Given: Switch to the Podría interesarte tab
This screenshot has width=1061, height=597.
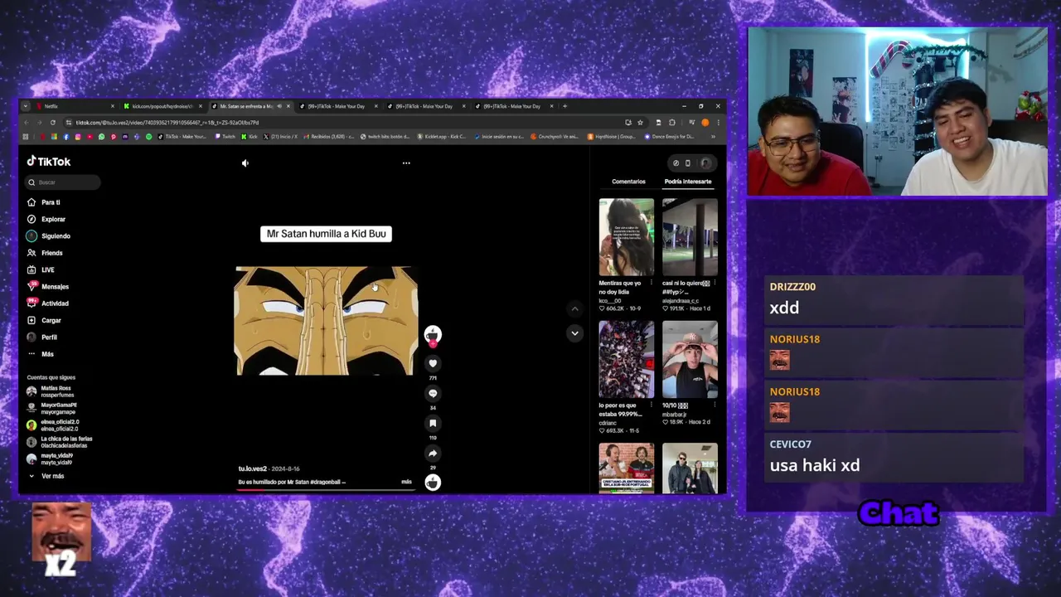Looking at the screenshot, I should [x=688, y=182].
